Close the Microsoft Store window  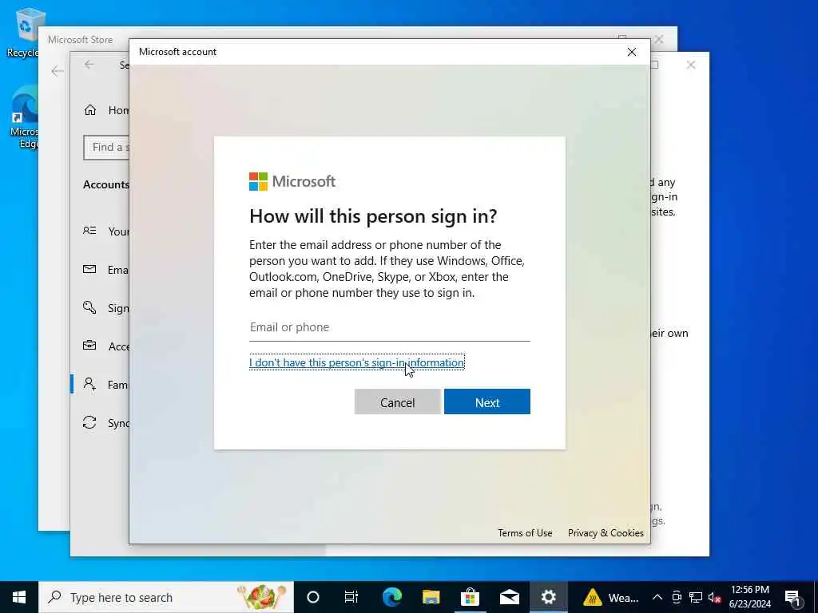[659, 40]
